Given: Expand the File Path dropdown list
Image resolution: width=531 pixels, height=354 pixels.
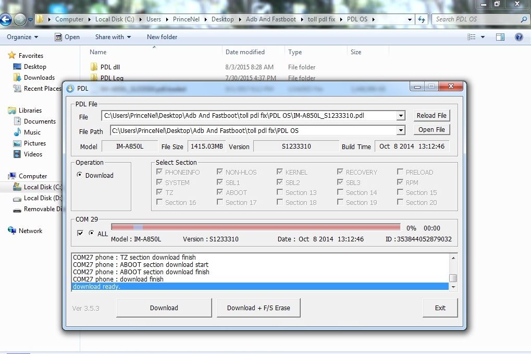Looking at the screenshot, I should [401, 130].
